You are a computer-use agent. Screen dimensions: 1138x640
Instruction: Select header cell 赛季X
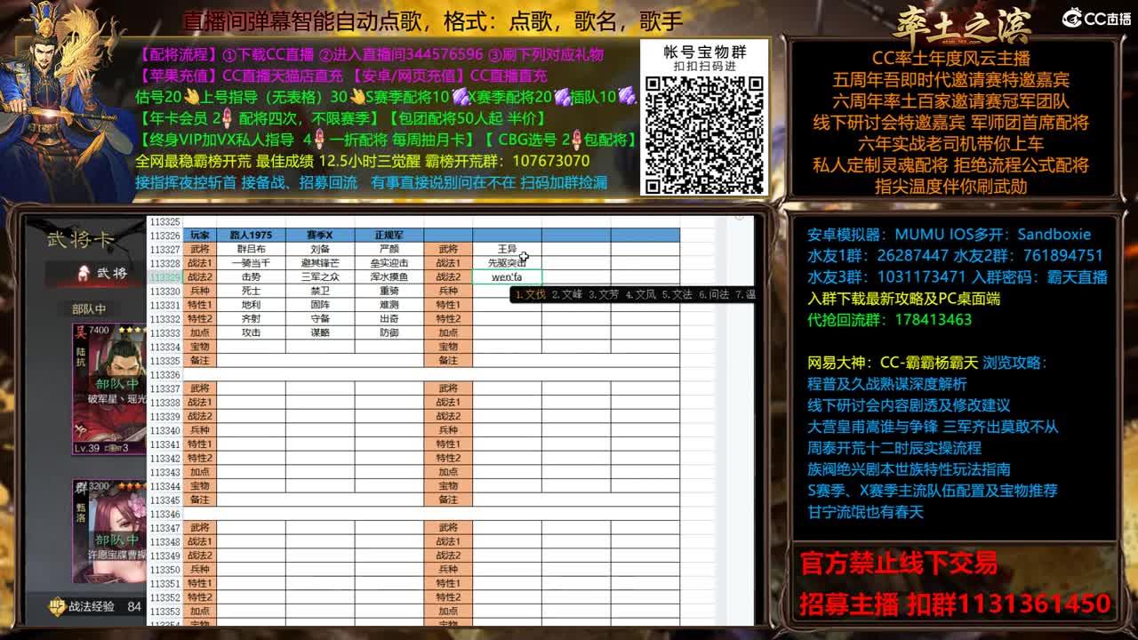pos(320,236)
